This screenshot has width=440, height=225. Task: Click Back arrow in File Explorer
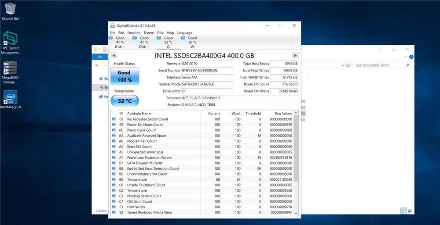(x=97, y=65)
